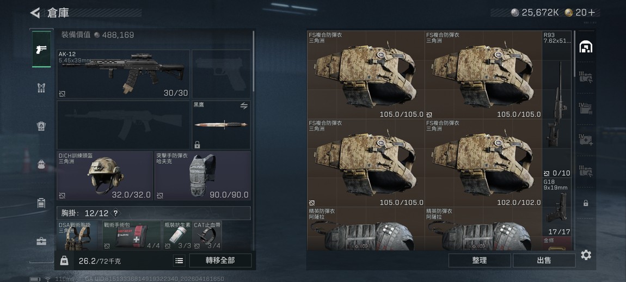Select the pistol weapons tab in left sidebar
The image size is (626, 282).
pos(41,49)
